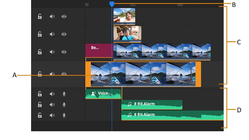Mute audio on second video track

[x=52, y=34]
